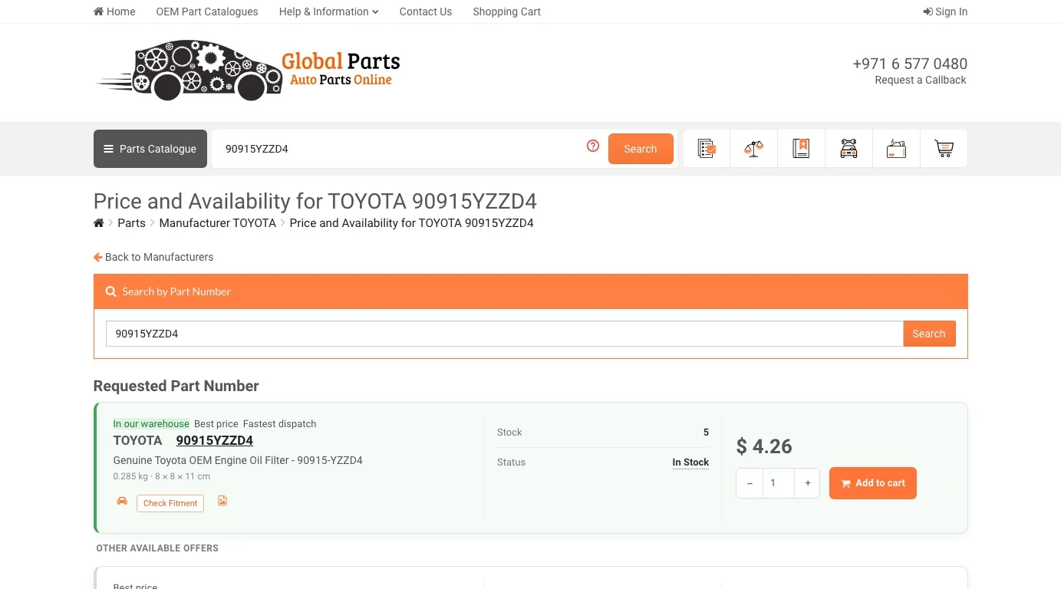Click the In Stock status text
The height and width of the screenshot is (589, 1061).
point(690,462)
